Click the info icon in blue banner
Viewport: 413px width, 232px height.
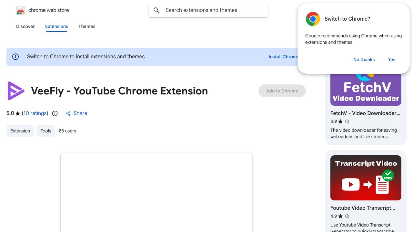pyautogui.click(x=15, y=57)
